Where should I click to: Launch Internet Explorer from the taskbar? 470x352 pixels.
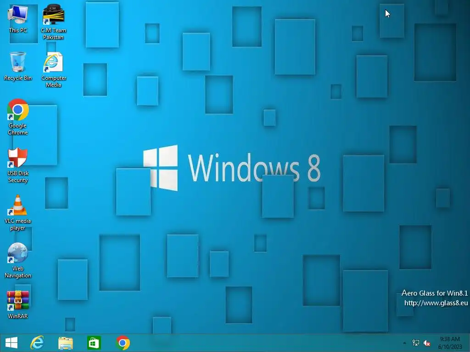click(x=37, y=343)
